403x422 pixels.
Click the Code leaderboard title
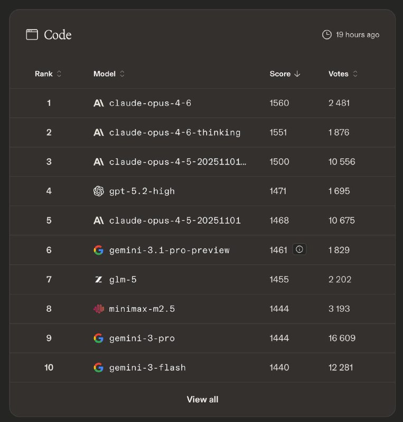pos(58,35)
